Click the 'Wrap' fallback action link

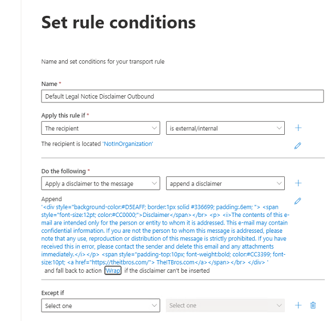[x=113, y=271]
